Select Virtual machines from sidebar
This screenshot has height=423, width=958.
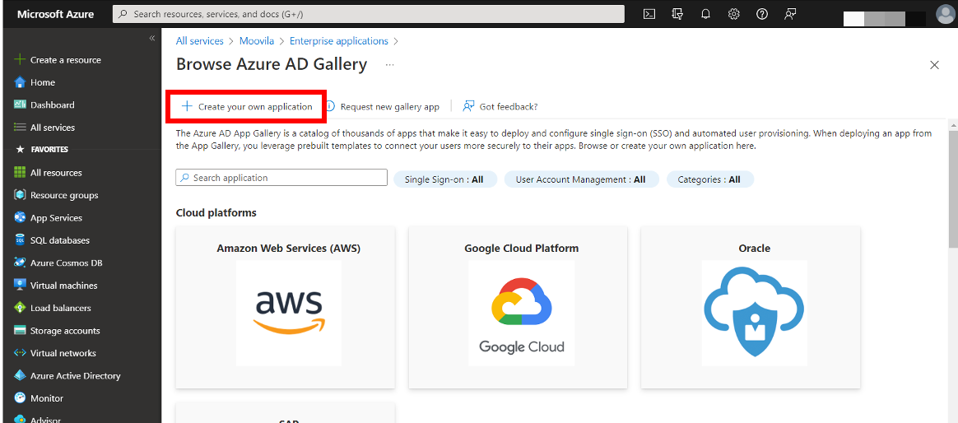63,286
